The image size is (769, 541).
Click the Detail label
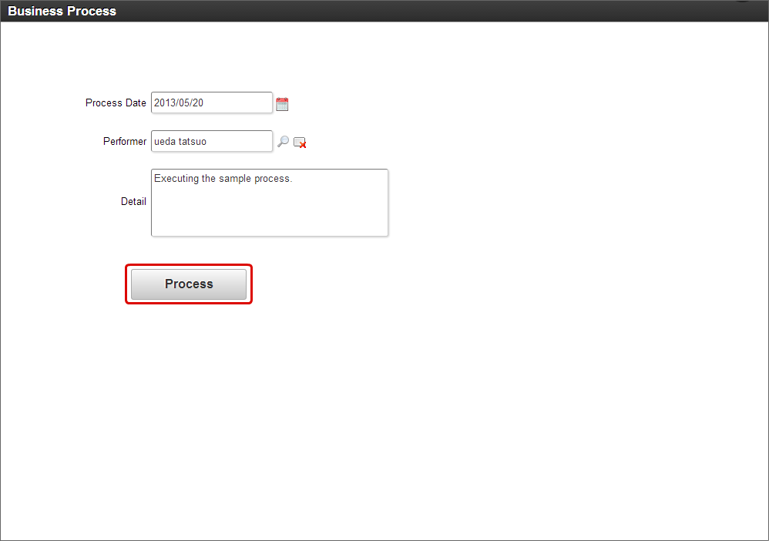[133, 202]
